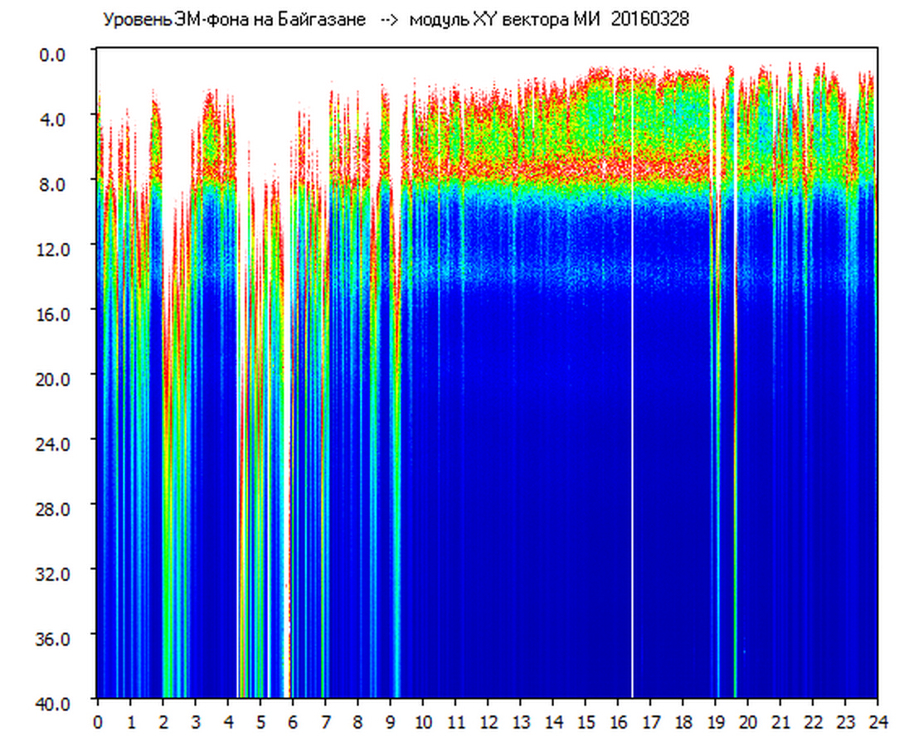
Task: Click the arrow symbol in the chart title
Action: click(x=388, y=20)
